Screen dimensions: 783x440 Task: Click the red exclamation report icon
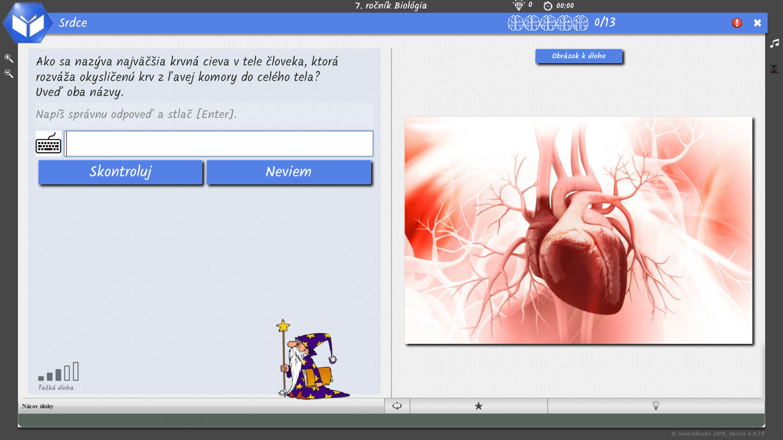(x=737, y=23)
